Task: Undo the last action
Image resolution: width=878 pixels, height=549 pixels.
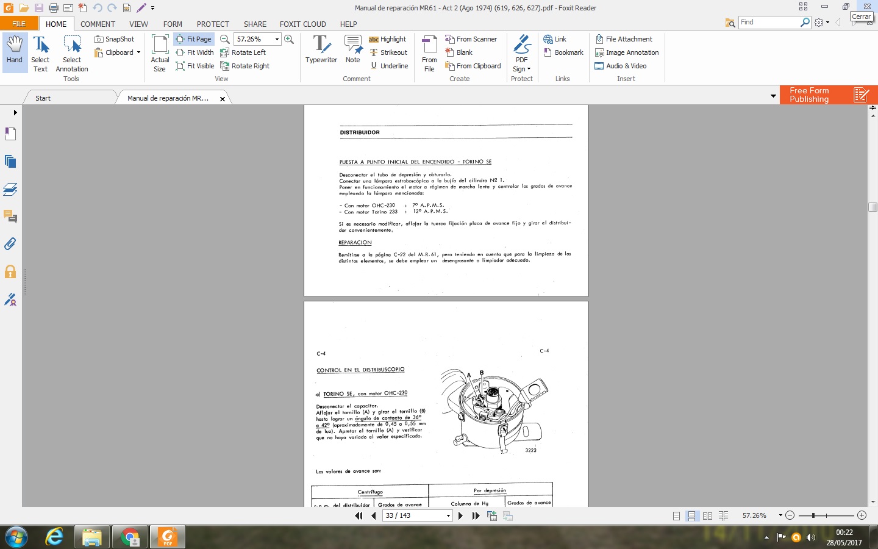Action: click(98, 8)
